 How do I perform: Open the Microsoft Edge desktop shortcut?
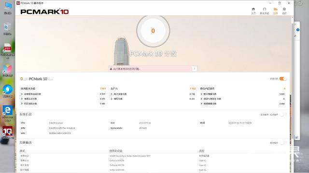pos(8,113)
